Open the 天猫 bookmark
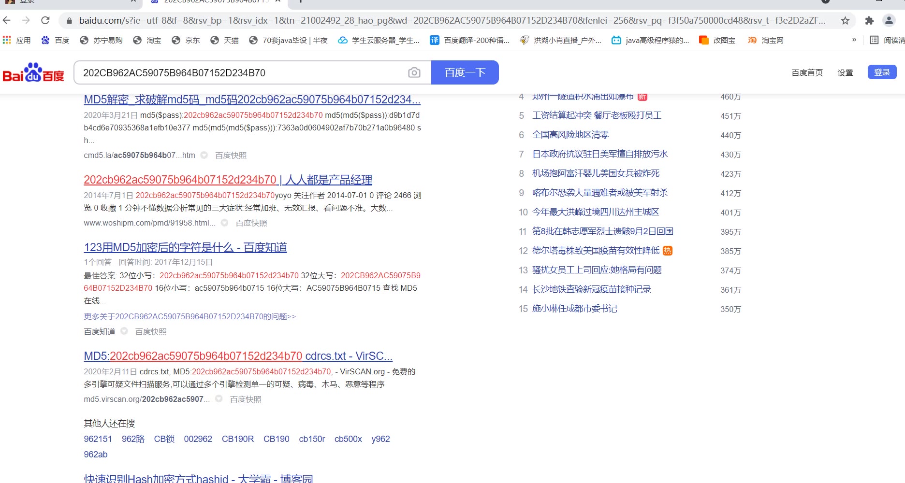The width and height of the screenshot is (905, 483). [224, 40]
